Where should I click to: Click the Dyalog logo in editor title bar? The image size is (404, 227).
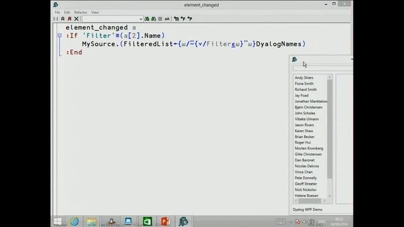coord(56,4)
